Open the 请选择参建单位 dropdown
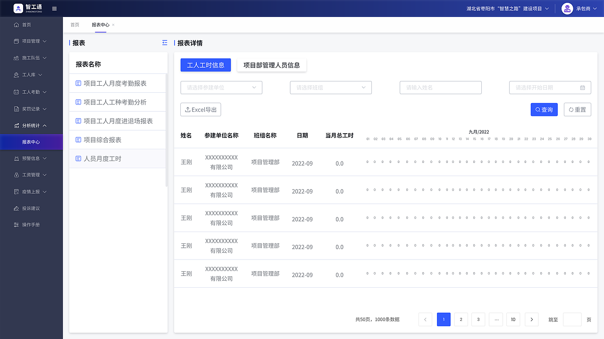Screen dimensions: 604x339 point(221,88)
